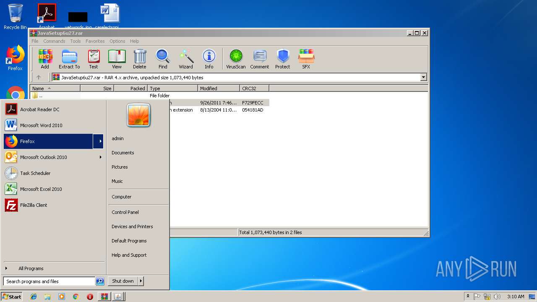Open Help and Support
The height and width of the screenshot is (302, 537).
(129, 255)
